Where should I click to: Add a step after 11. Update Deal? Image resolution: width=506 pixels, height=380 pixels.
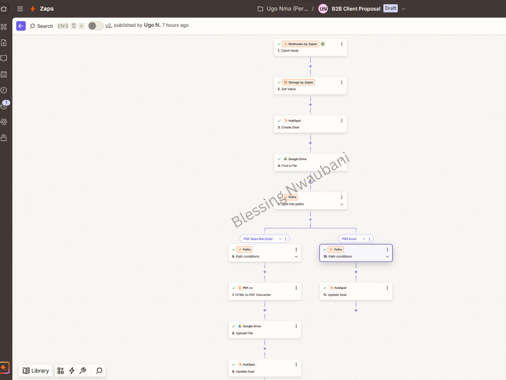[x=356, y=310]
